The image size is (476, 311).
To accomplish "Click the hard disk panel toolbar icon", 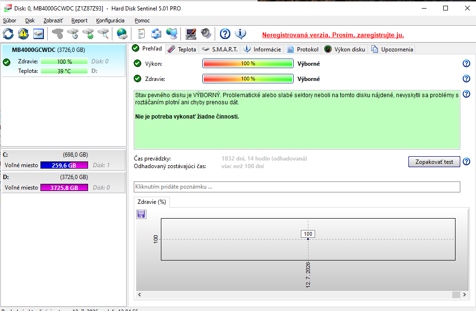I will click(x=39, y=34).
